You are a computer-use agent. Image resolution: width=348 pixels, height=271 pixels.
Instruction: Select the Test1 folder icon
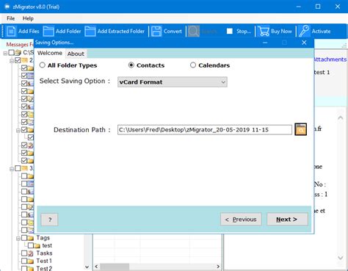click(x=31, y=261)
